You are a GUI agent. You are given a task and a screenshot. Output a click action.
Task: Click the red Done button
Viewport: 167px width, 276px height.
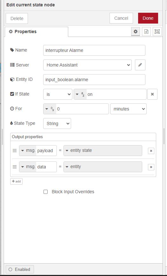[148, 18]
